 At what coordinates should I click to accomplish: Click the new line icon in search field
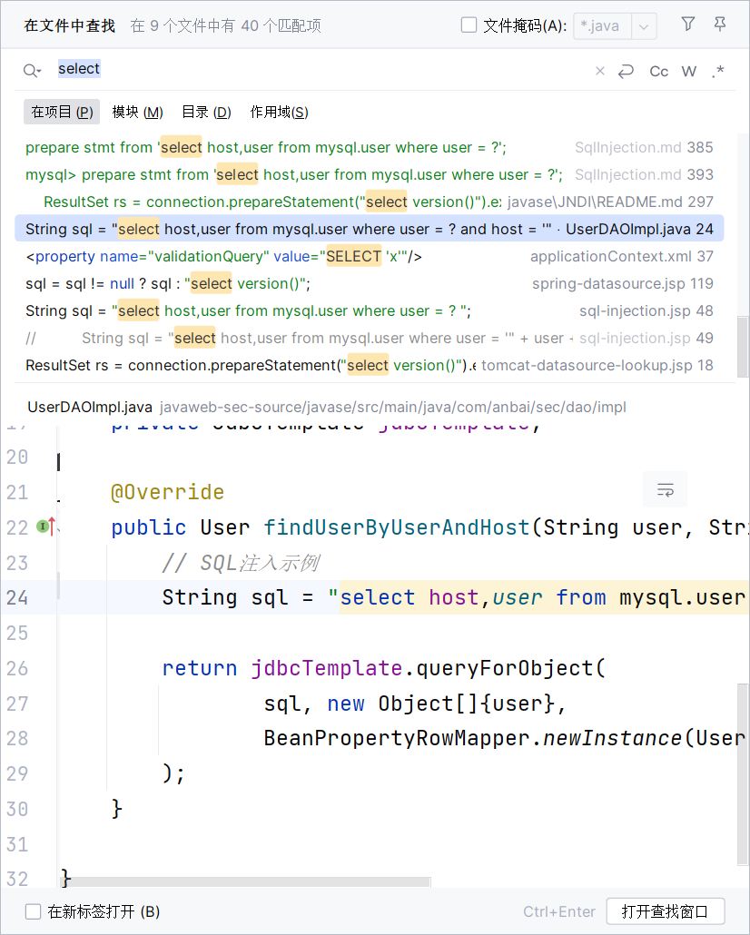click(x=626, y=71)
